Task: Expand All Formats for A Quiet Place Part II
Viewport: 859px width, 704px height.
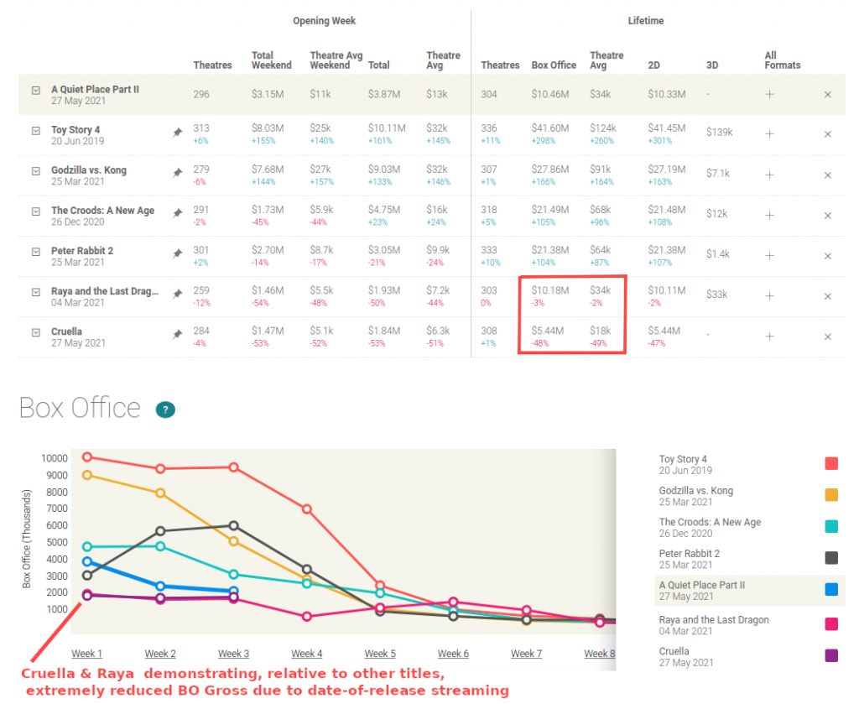Action: [x=770, y=94]
